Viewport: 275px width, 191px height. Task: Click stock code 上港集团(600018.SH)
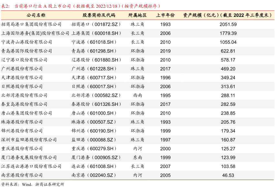click(x=96, y=33)
